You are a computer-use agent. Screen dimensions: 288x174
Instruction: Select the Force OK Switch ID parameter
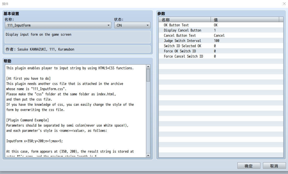(221, 51)
